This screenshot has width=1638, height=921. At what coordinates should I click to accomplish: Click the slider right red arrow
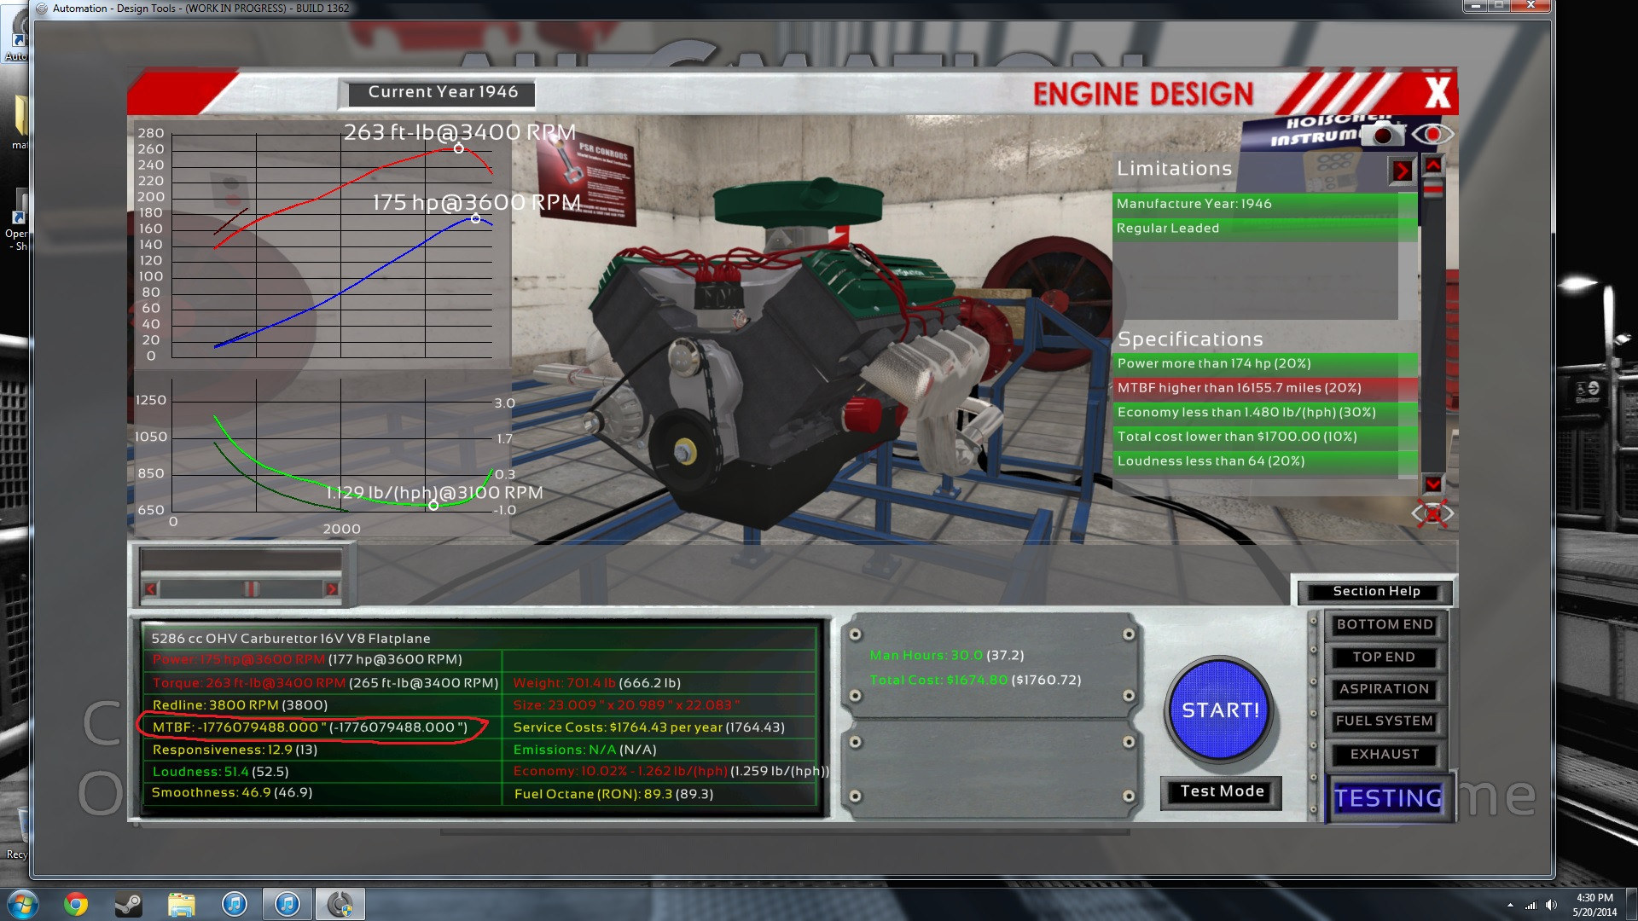coord(332,589)
